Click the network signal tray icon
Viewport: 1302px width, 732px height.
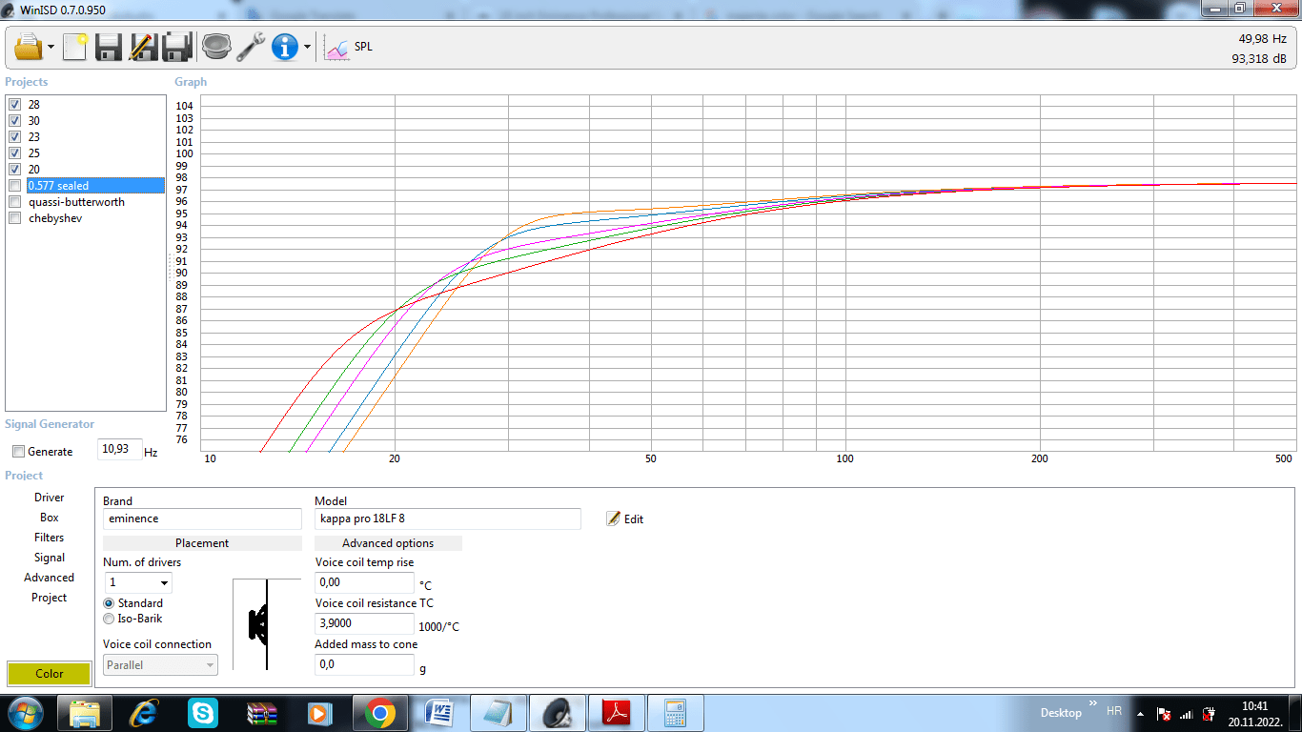tap(1187, 714)
